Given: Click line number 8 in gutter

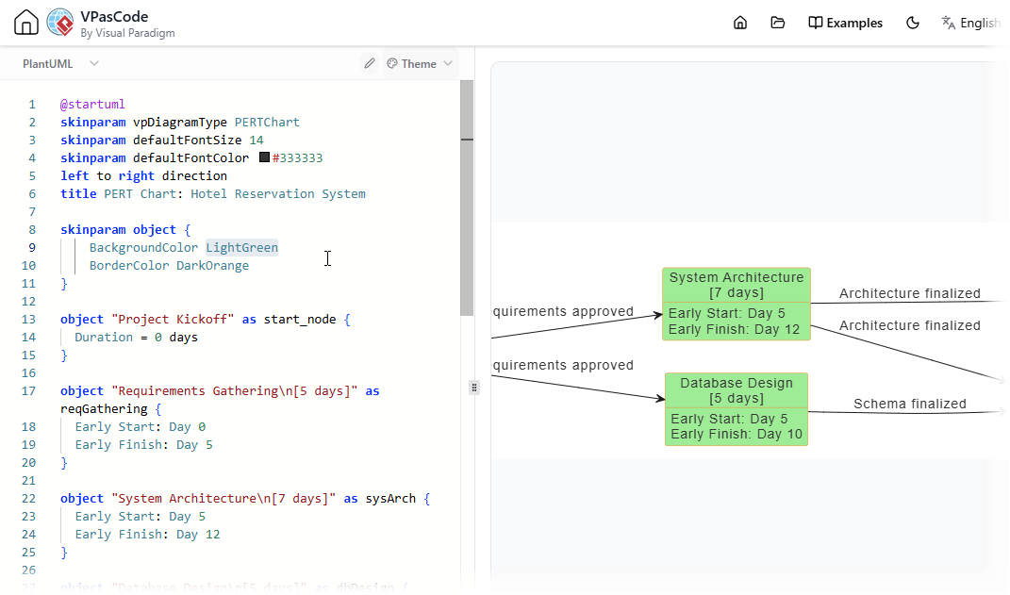Looking at the screenshot, I should (x=31, y=230).
